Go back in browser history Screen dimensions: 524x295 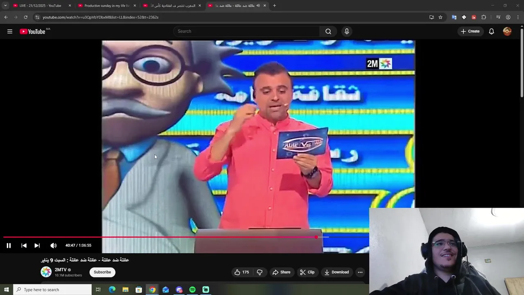(6, 17)
